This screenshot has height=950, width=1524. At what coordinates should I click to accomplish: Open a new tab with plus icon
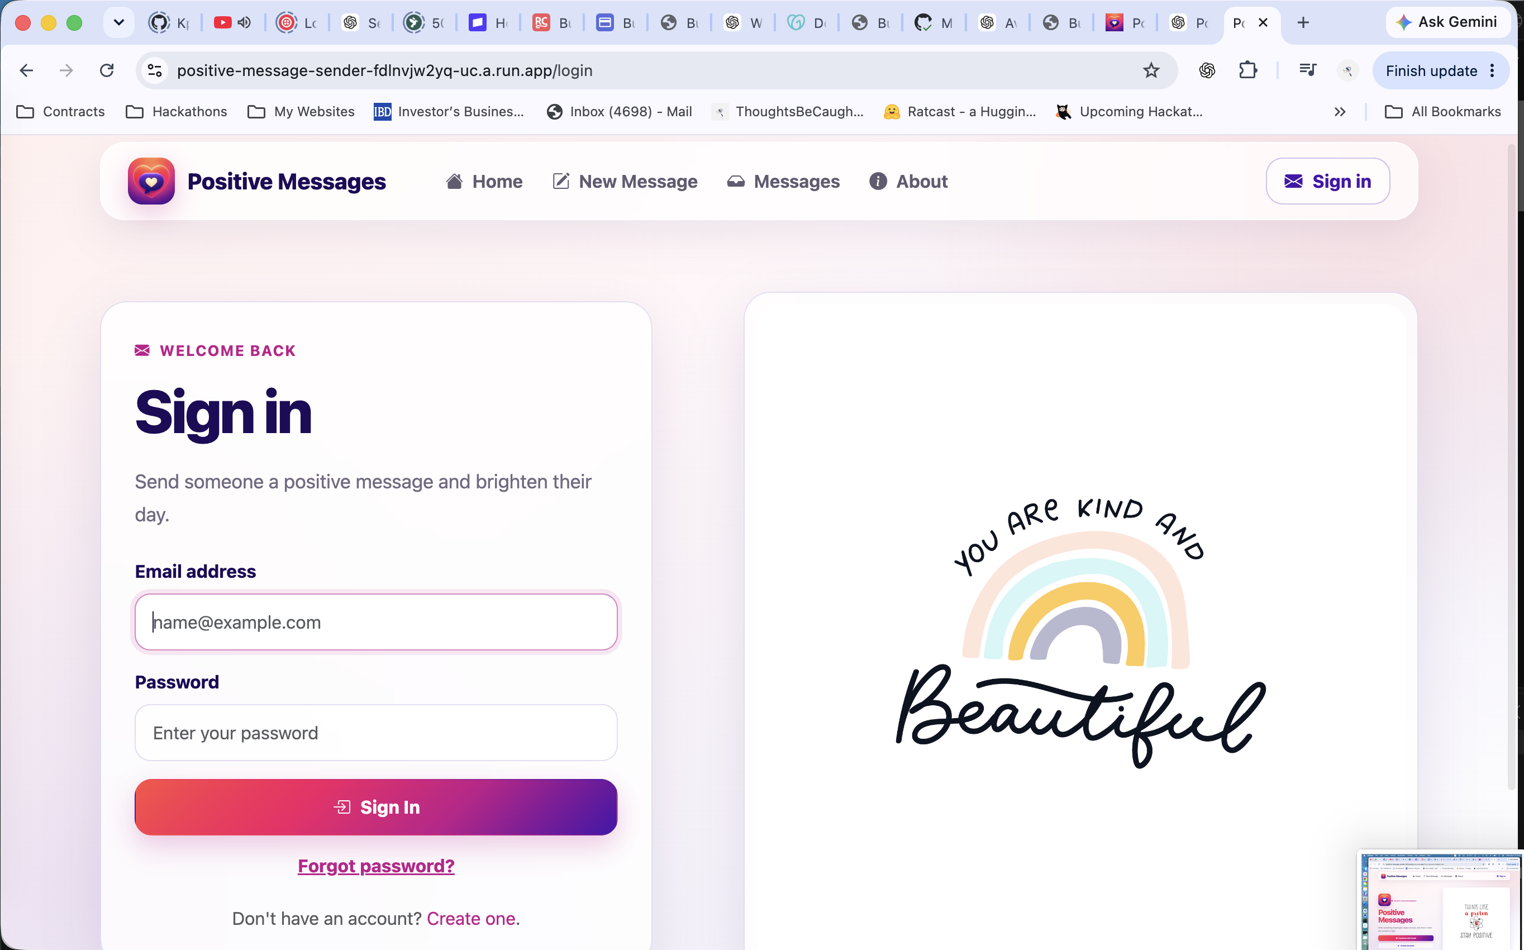1303,22
